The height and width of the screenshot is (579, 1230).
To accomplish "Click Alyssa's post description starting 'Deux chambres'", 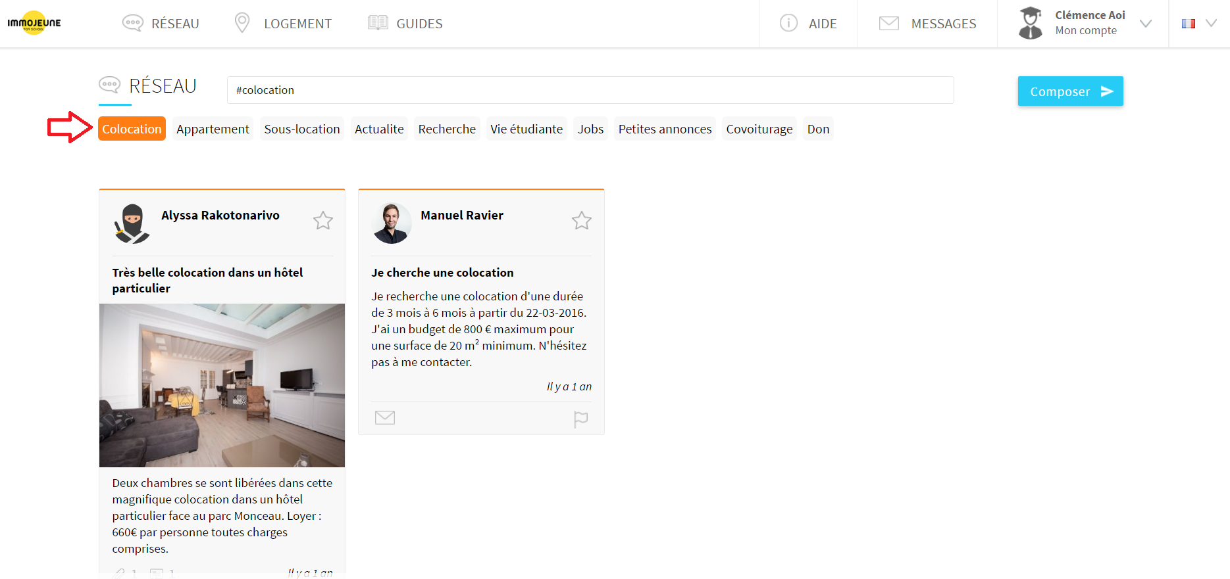I will [222, 515].
